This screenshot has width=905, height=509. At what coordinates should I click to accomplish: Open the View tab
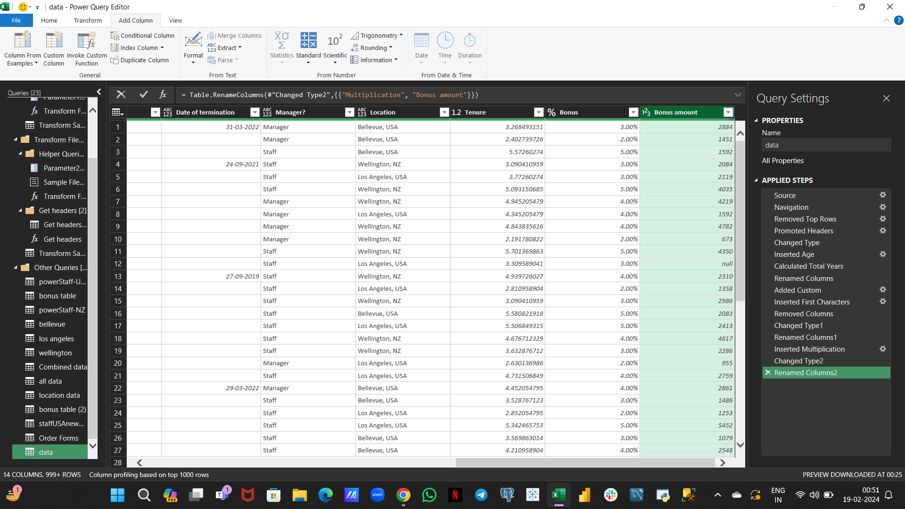(175, 20)
